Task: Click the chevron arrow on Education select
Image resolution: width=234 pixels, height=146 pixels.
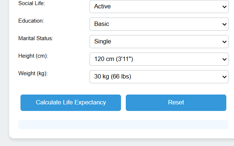Action: click(x=224, y=24)
